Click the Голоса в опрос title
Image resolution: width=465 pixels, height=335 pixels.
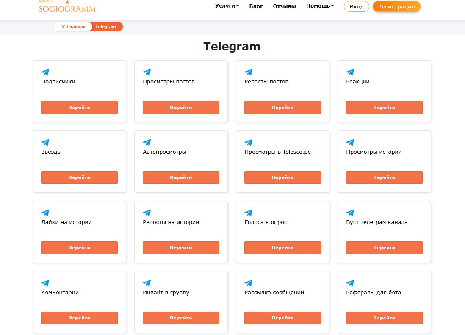pyautogui.click(x=266, y=222)
